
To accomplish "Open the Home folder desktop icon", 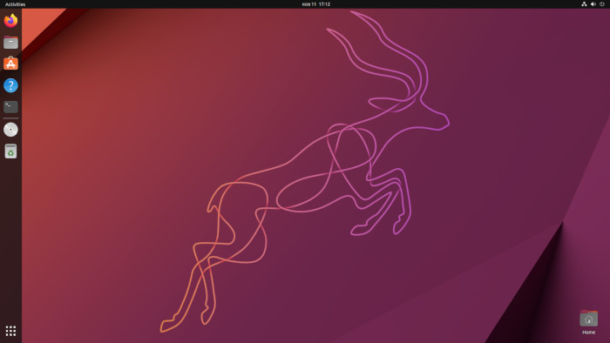I will (588, 318).
